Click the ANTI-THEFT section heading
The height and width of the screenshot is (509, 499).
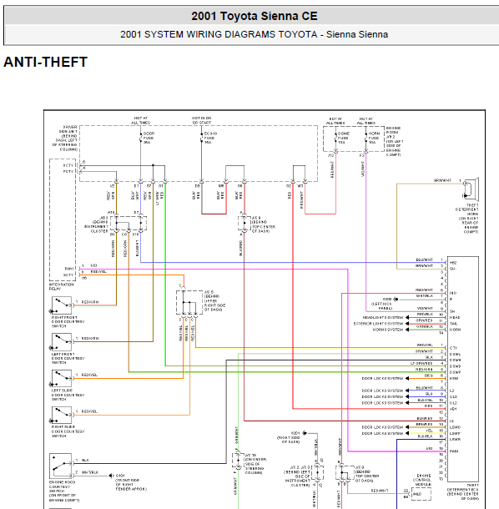[x=45, y=62]
